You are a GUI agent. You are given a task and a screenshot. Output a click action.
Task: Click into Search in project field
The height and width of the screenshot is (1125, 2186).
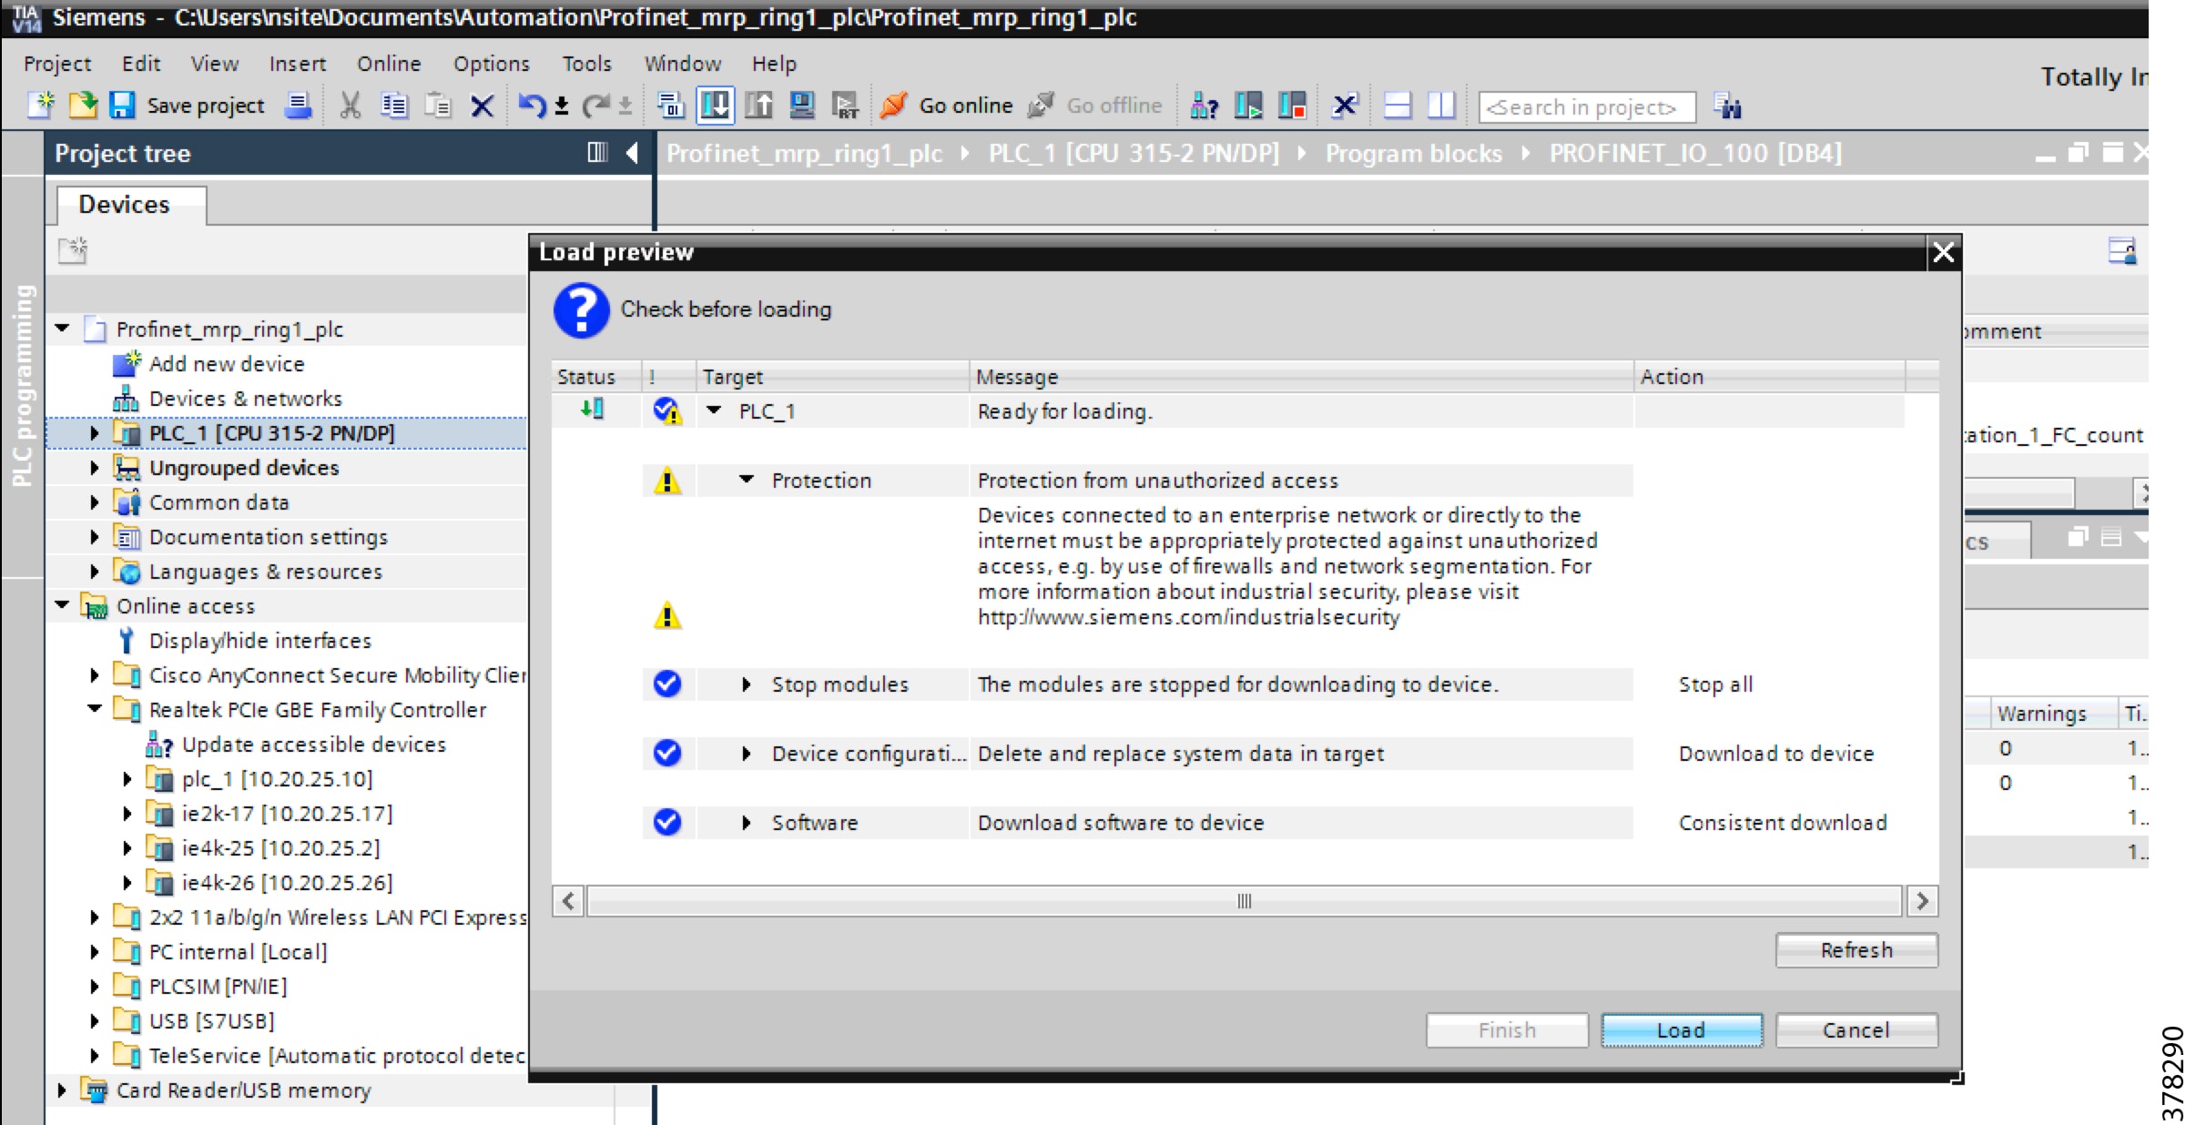(1587, 106)
